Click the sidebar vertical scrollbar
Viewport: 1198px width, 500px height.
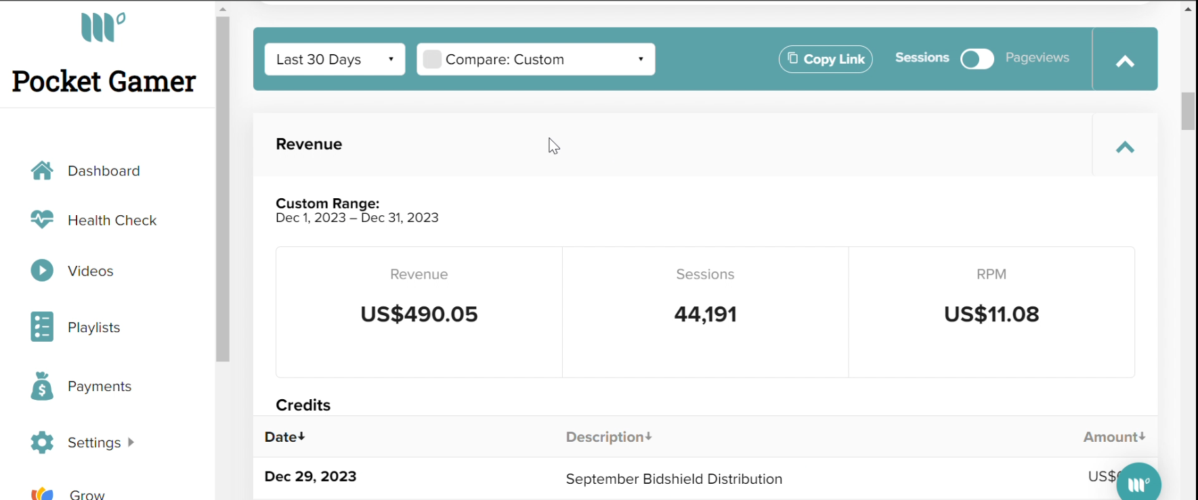tap(223, 189)
